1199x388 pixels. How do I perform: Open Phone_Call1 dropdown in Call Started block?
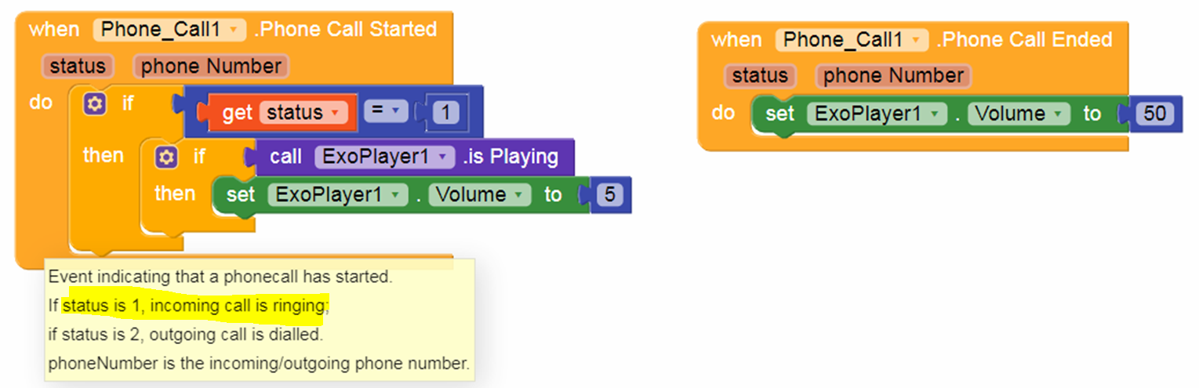[x=169, y=31]
